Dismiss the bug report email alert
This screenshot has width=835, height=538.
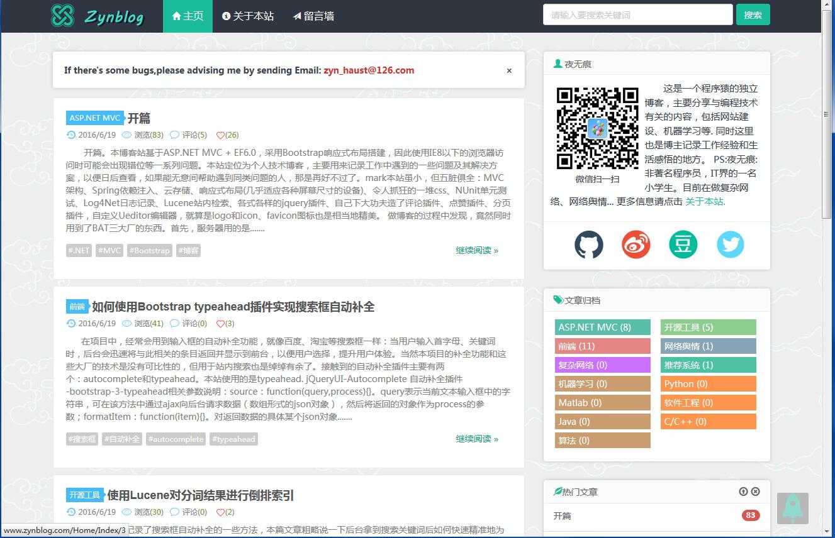click(509, 70)
